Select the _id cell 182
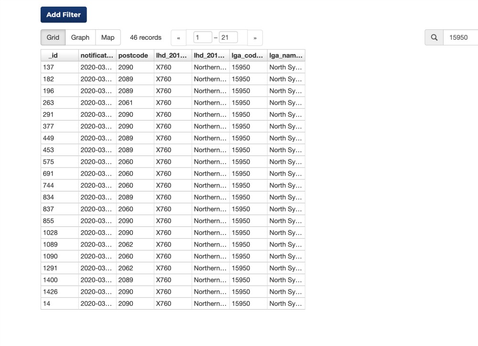The image size is (478, 346). tap(59, 79)
